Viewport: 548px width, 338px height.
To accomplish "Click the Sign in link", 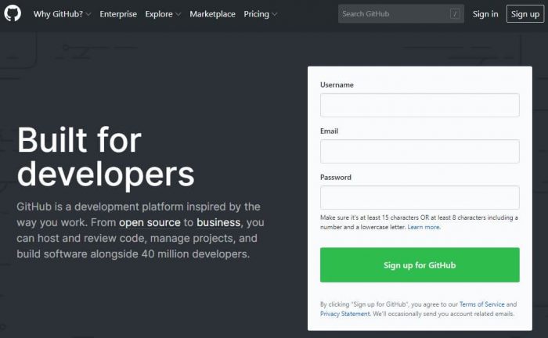I will [485, 14].
